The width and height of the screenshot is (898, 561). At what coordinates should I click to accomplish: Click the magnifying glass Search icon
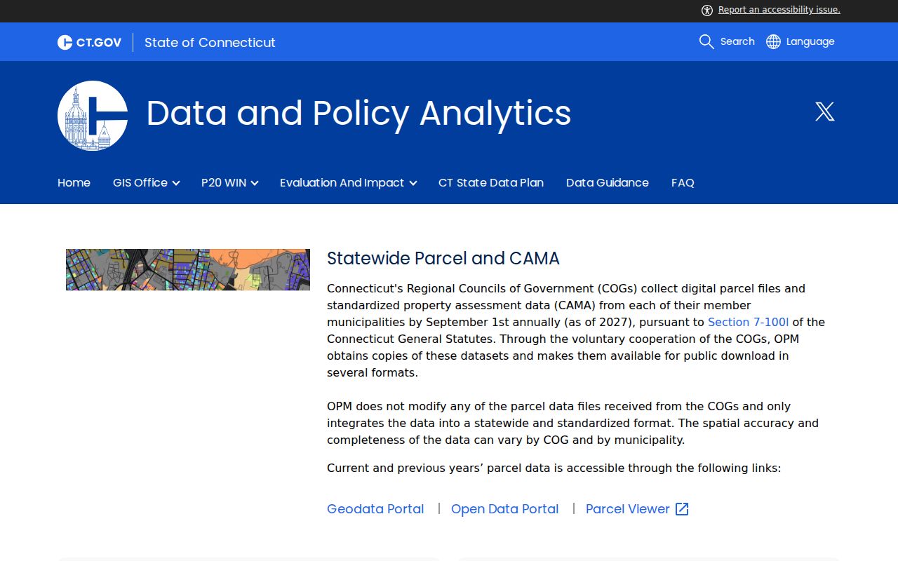pyautogui.click(x=706, y=41)
